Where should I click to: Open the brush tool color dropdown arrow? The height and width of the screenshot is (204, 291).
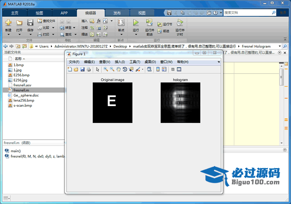[142, 69]
